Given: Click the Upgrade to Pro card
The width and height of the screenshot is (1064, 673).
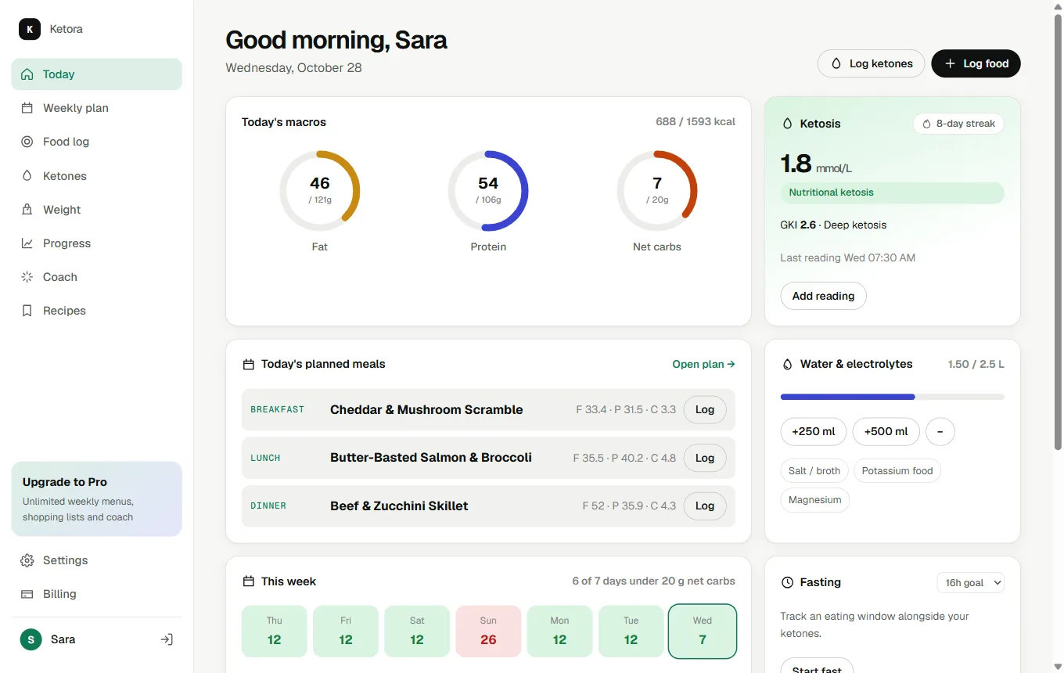Looking at the screenshot, I should pos(97,498).
